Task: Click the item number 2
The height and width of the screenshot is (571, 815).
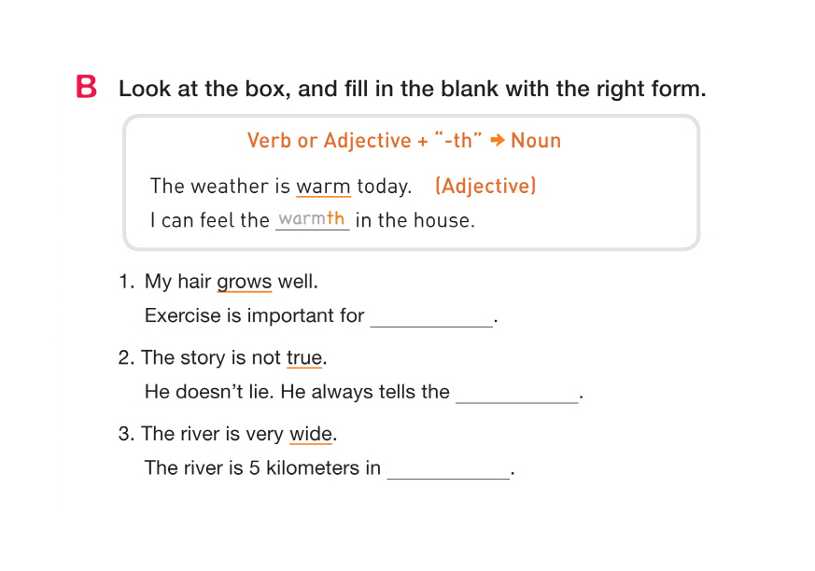Action: click(x=126, y=358)
